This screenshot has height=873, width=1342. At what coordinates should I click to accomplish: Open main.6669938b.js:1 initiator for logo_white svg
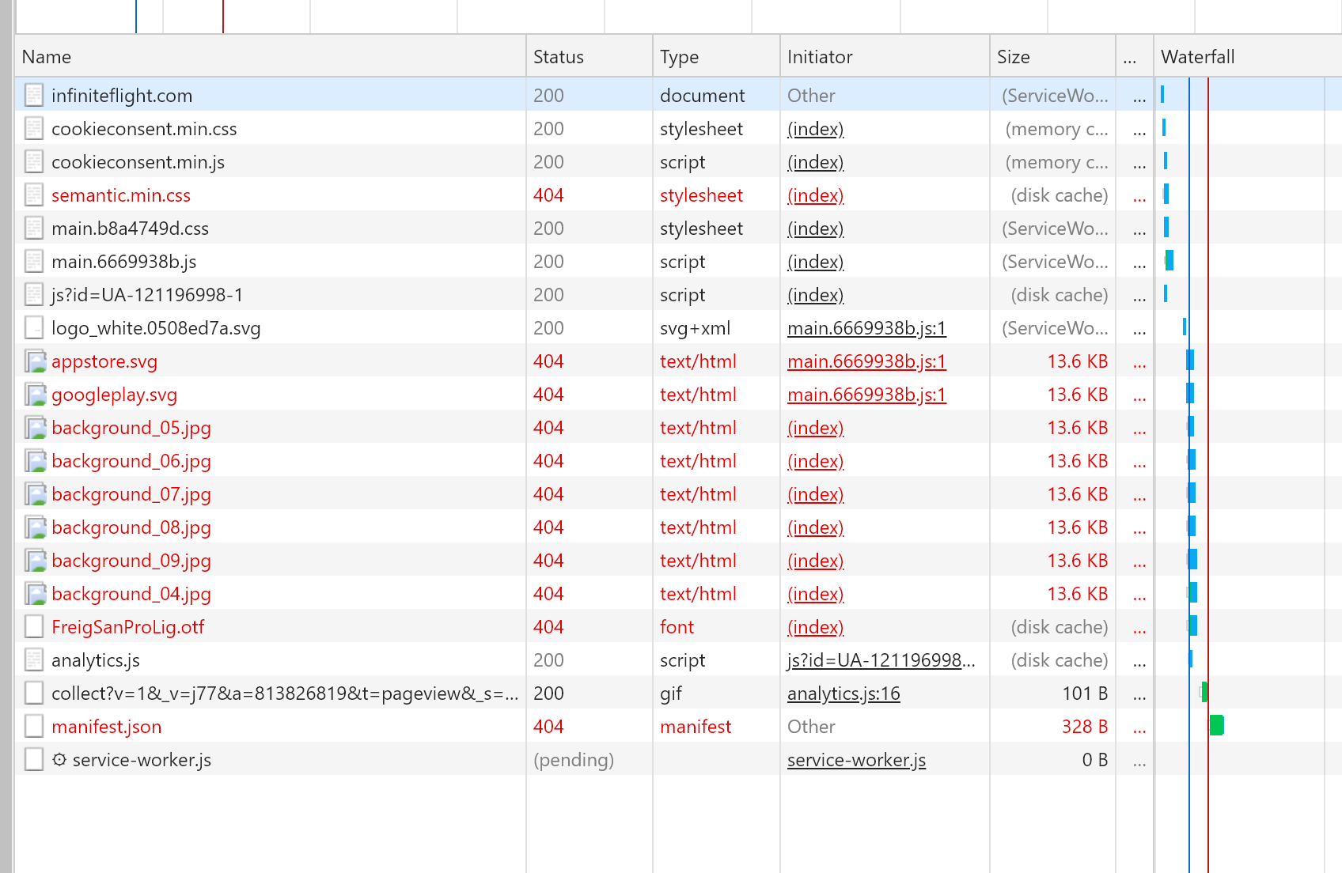point(866,328)
